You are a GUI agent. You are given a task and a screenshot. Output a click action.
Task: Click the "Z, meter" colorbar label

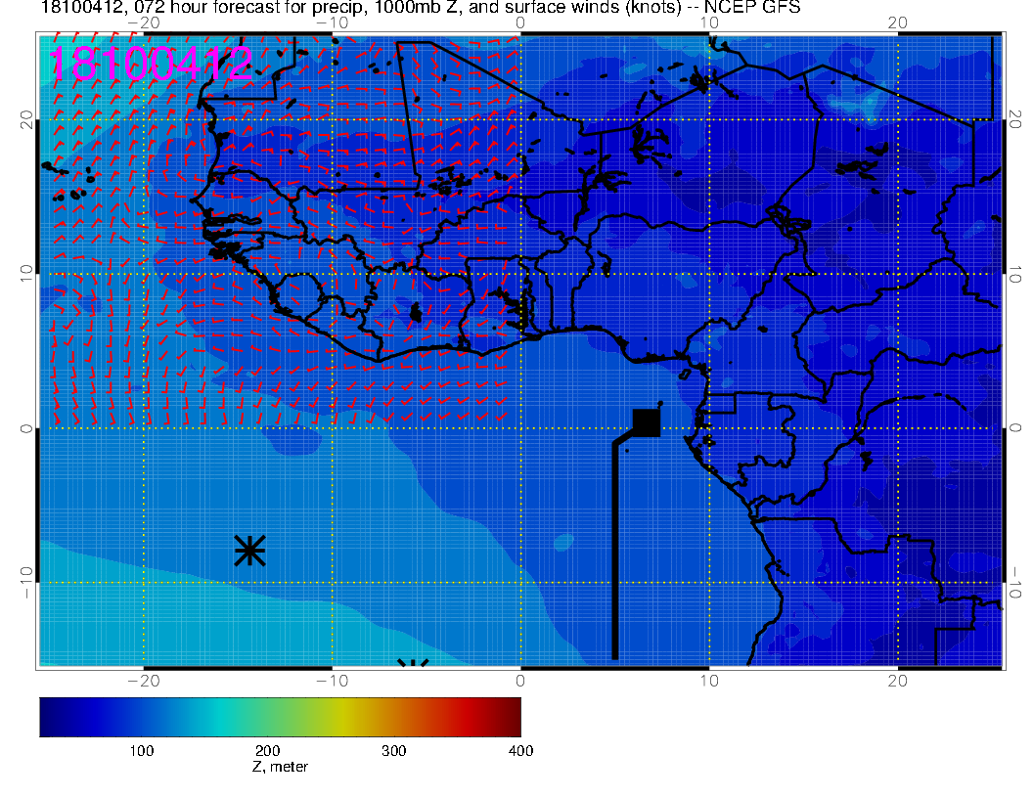(280, 767)
